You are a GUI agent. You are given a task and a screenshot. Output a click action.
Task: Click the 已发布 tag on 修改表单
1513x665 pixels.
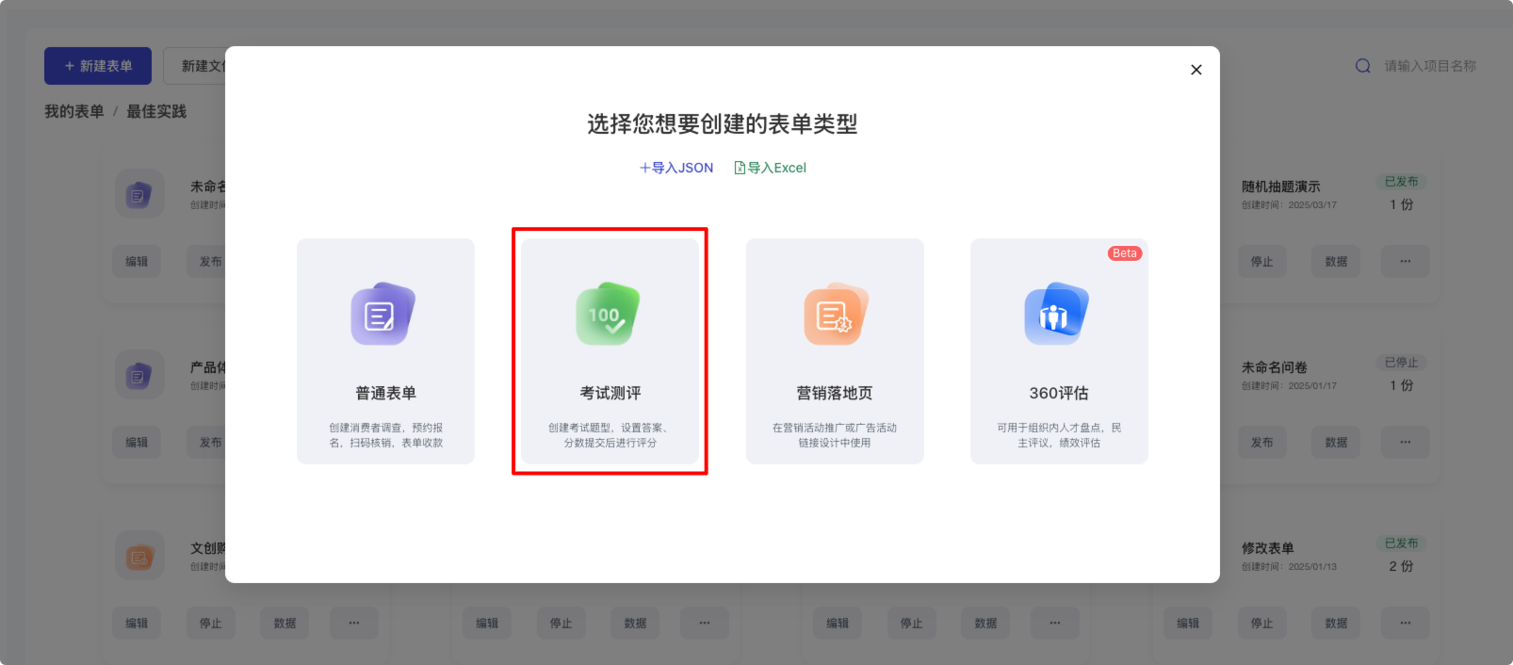coord(1402,543)
